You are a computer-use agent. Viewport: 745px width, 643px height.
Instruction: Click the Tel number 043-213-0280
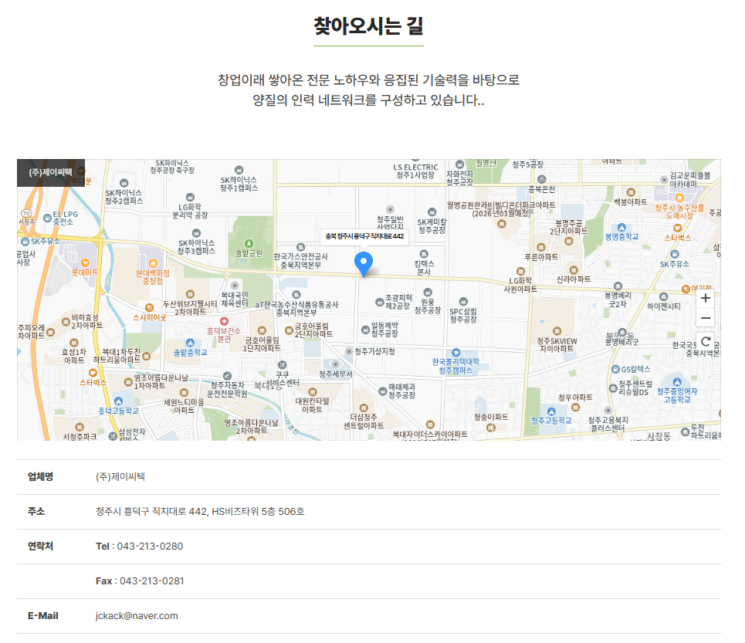click(x=150, y=546)
